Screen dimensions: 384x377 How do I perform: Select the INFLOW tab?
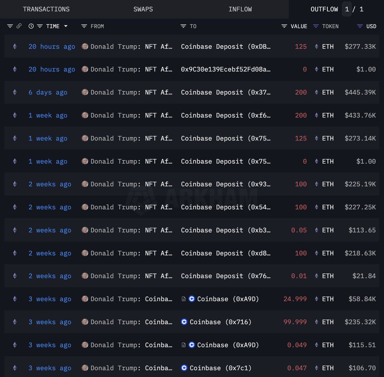pyautogui.click(x=240, y=9)
